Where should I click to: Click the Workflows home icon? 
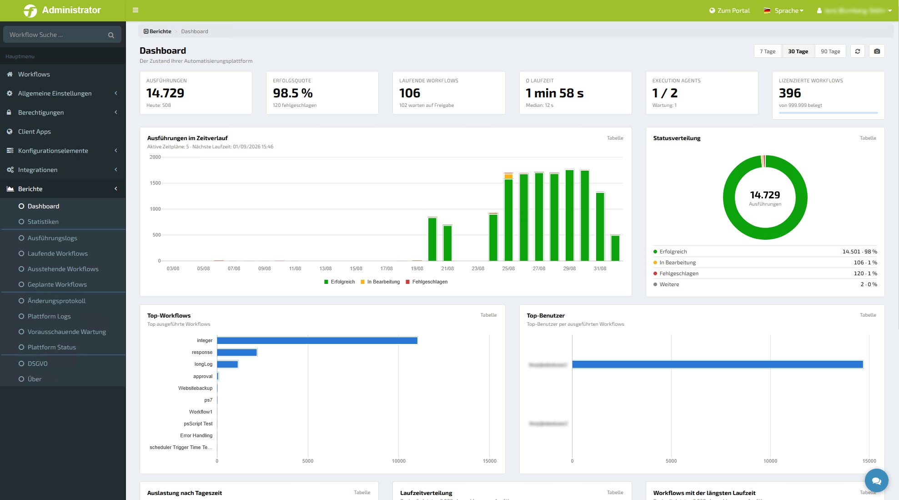click(x=10, y=74)
